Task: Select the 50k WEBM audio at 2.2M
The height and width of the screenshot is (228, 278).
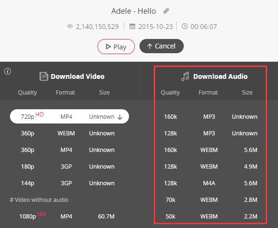Action: 210,216
